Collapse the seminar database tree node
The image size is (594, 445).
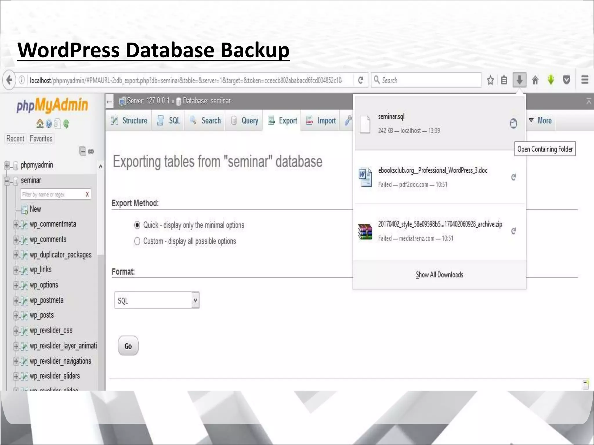click(x=7, y=181)
